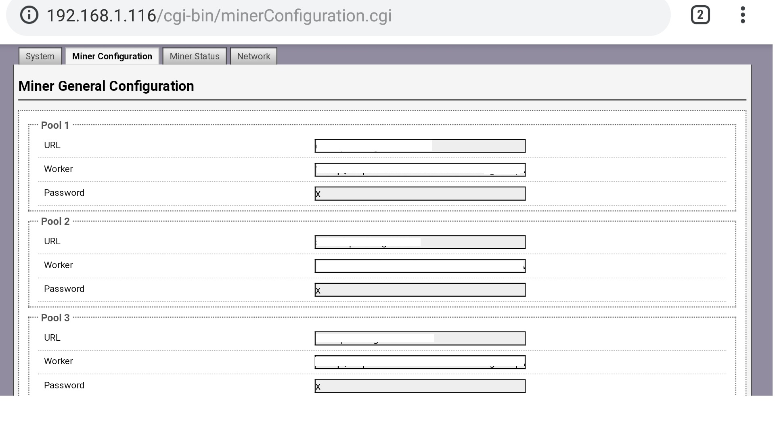Click the Pool 3 Worker field
The image size is (775, 436).
click(x=420, y=362)
